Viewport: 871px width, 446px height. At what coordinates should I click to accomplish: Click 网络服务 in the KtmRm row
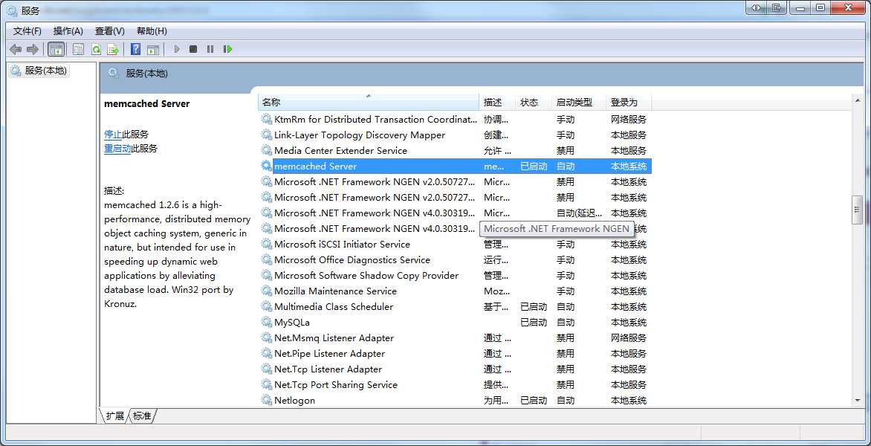(x=629, y=120)
